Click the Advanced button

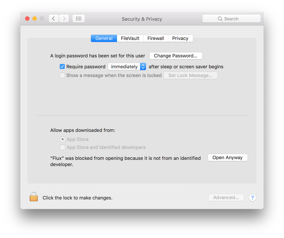[226, 198]
